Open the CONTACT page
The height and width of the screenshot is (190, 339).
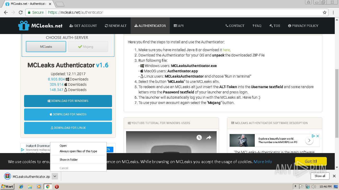click(235, 26)
